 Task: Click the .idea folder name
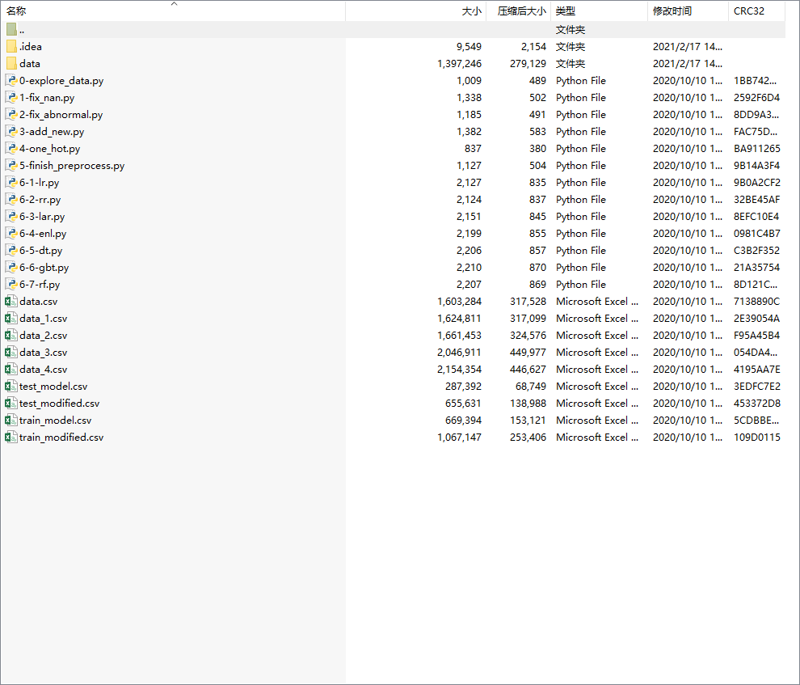tap(31, 46)
